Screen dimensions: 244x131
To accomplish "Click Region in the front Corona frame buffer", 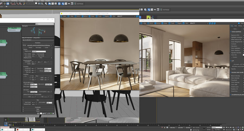I will [x=106, y=16].
